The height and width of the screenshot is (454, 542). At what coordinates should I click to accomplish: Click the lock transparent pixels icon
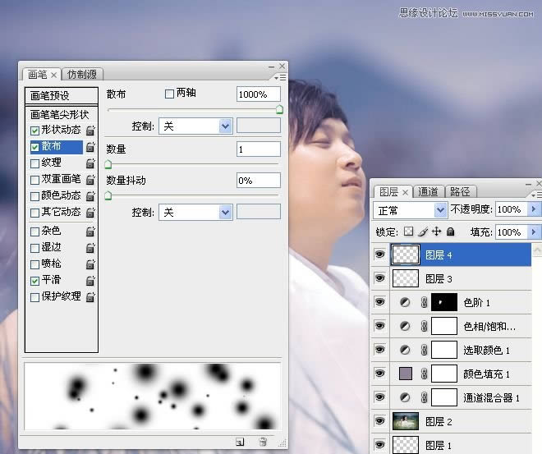tap(409, 232)
